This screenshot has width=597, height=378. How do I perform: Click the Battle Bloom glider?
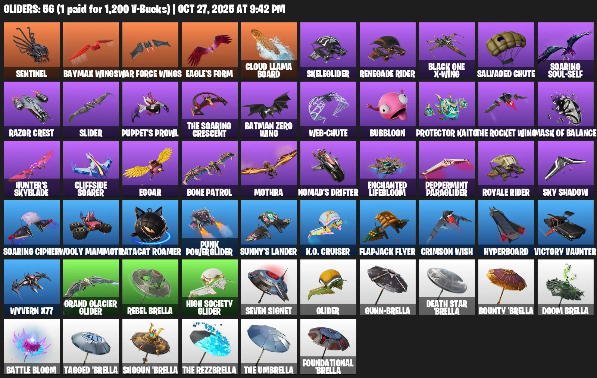pyautogui.click(x=32, y=347)
